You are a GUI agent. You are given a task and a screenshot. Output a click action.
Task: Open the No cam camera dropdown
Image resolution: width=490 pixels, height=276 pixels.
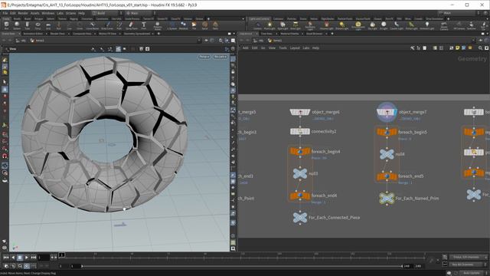point(220,57)
